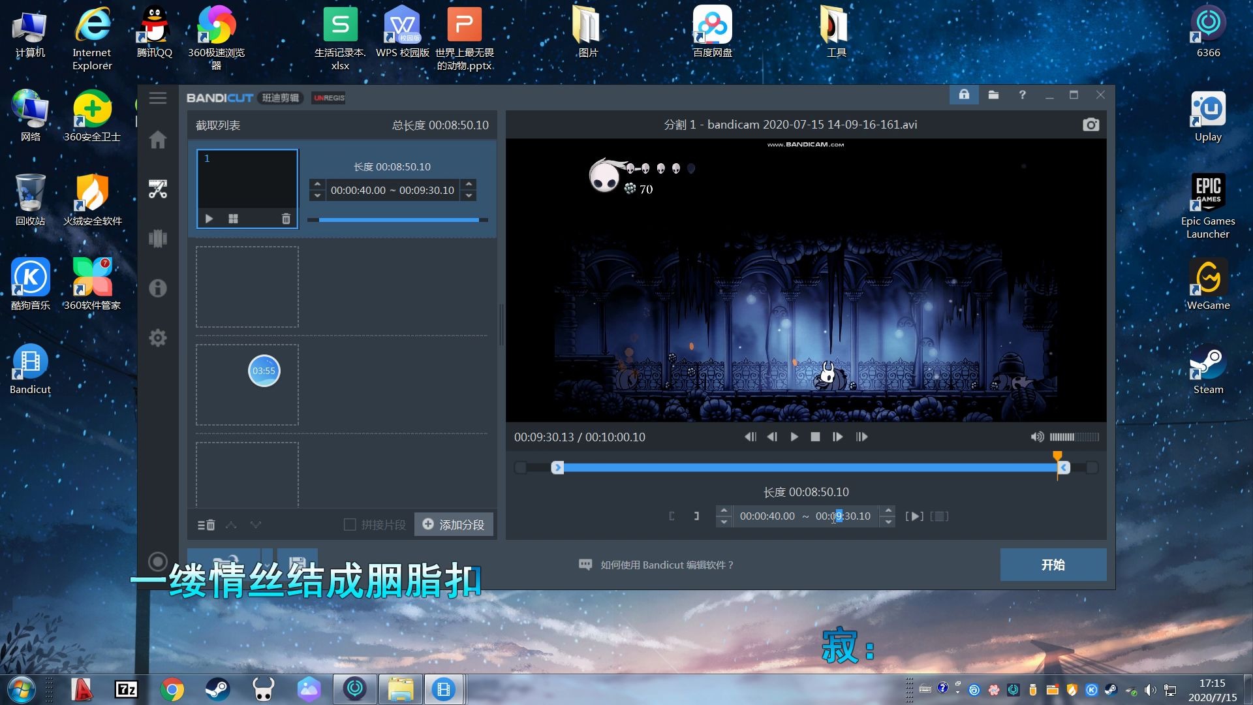Select the Cut scissors mode icon
The image size is (1253, 705).
coord(157,189)
